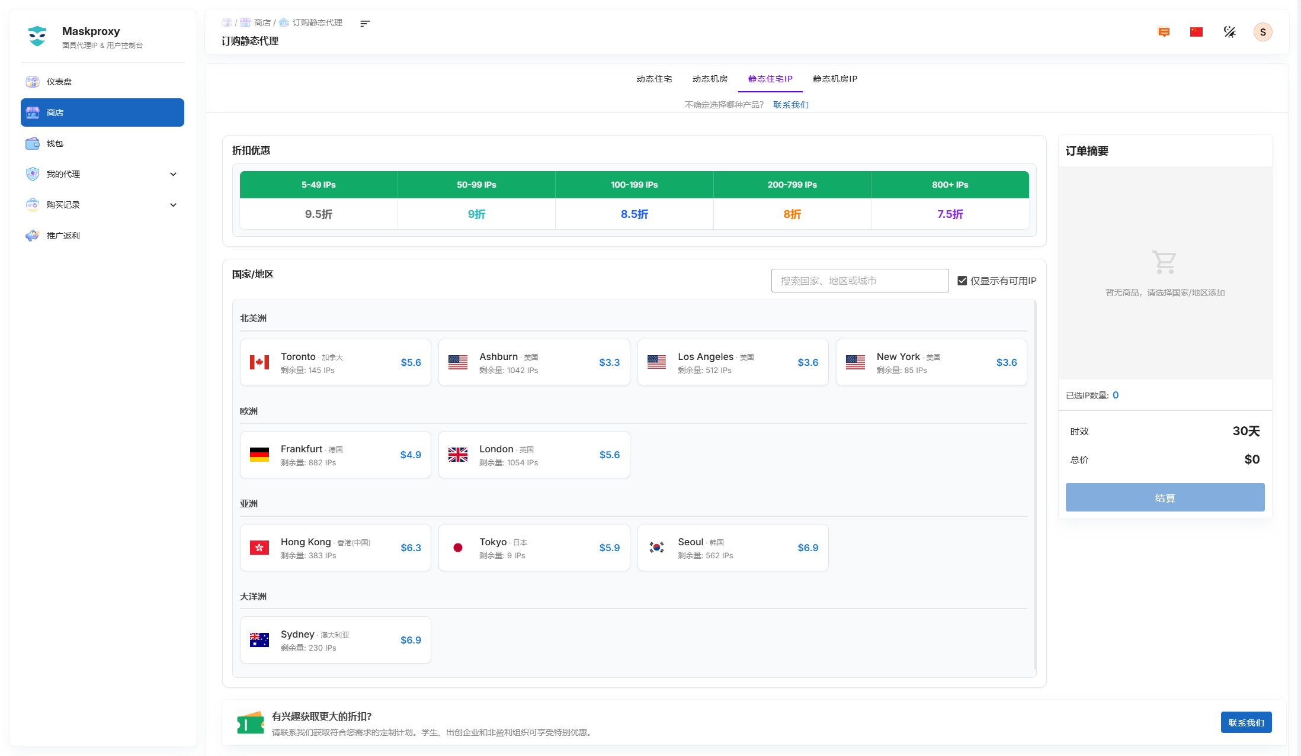Click the 30天 duration value
This screenshot has width=1301, height=756.
click(1246, 431)
